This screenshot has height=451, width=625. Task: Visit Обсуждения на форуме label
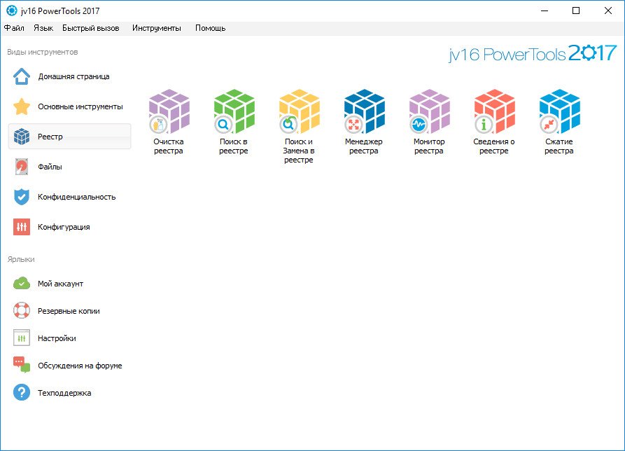point(80,366)
